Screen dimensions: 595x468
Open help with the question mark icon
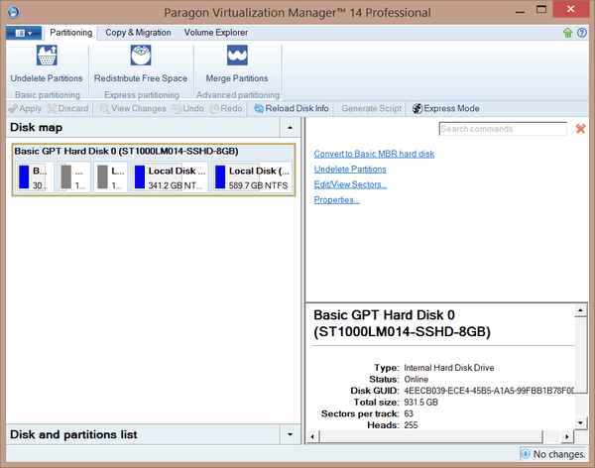[582, 33]
